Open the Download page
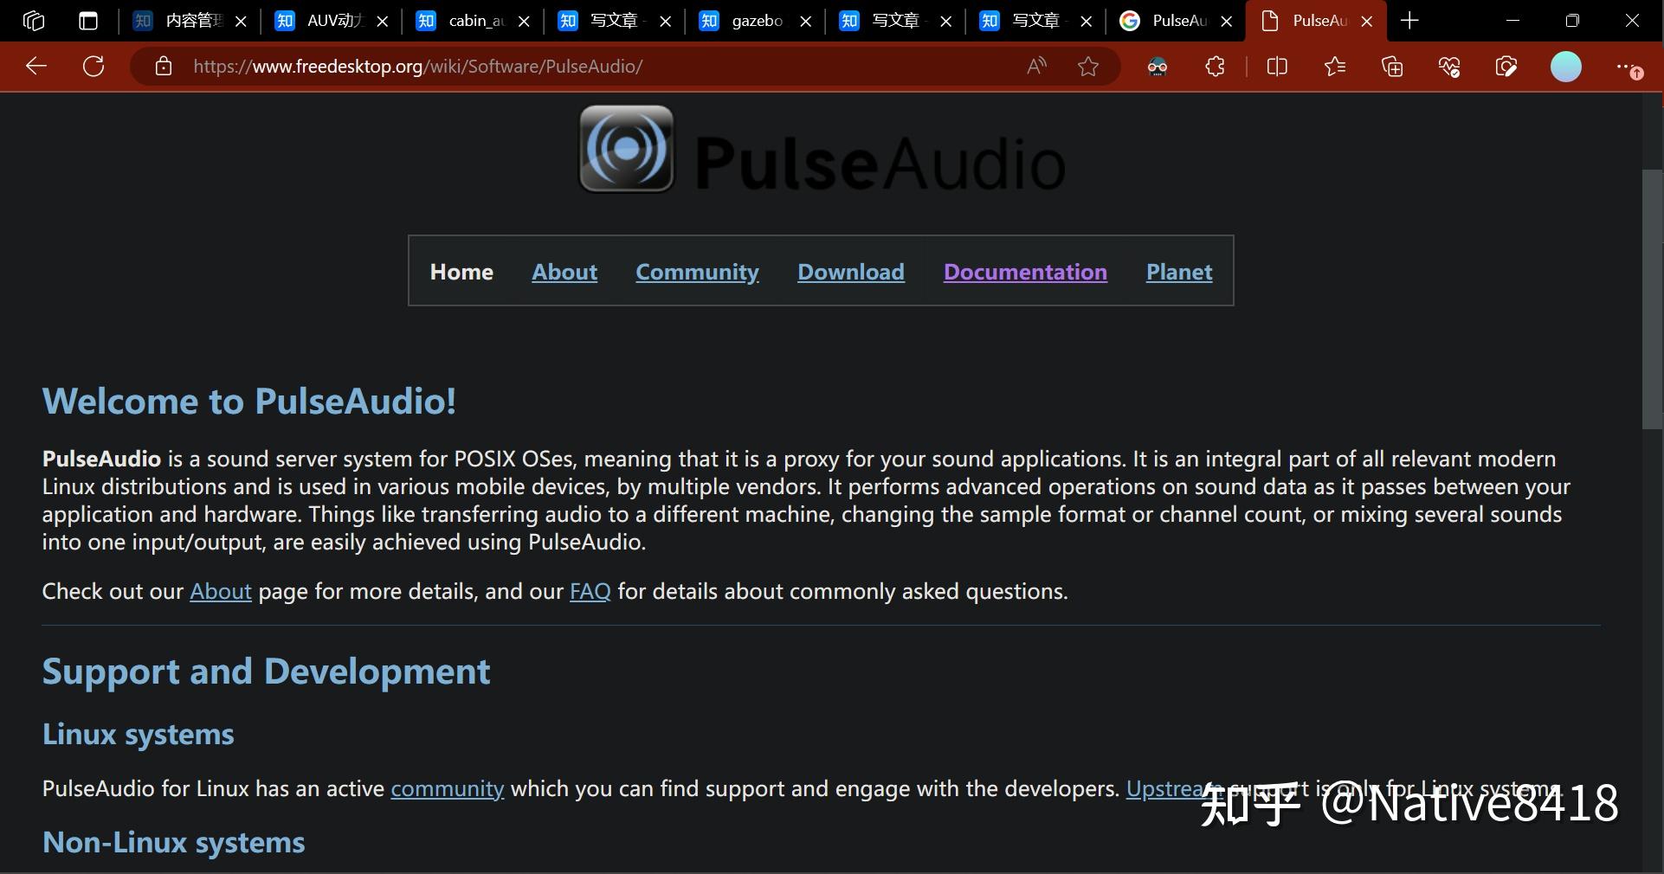The image size is (1664, 874). pyautogui.click(x=849, y=271)
